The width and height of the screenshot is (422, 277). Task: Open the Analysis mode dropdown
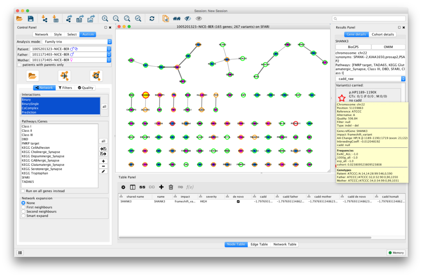tap(109, 42)
